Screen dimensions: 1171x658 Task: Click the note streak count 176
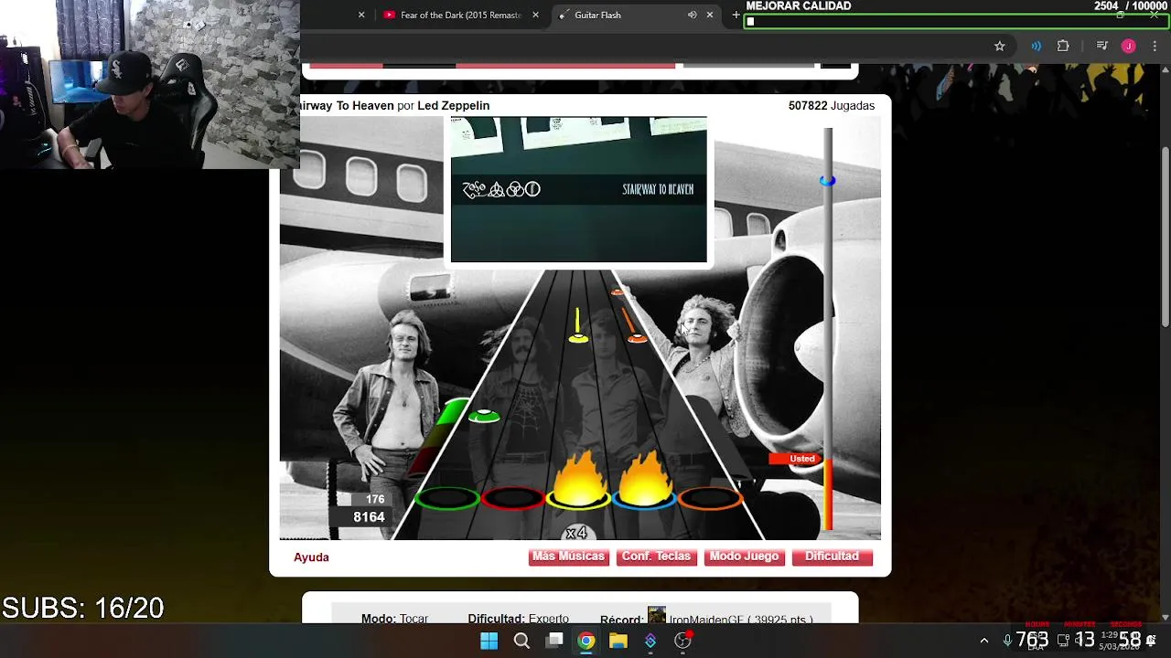(x=375, y=499)
